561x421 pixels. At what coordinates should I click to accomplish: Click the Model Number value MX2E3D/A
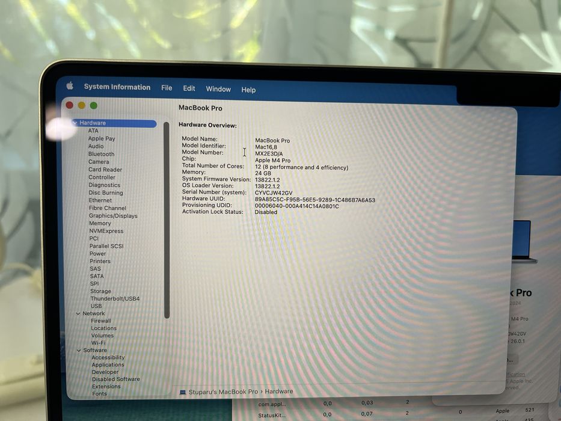click(269, 154)
